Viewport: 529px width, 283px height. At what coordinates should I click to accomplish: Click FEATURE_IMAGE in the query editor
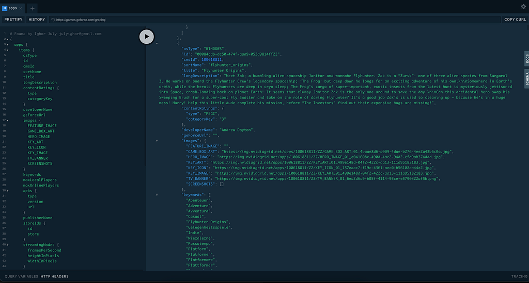pos(42,126)
